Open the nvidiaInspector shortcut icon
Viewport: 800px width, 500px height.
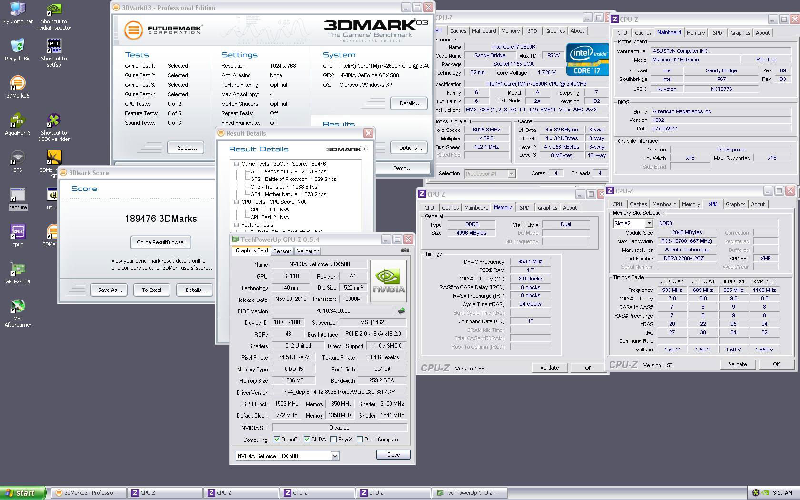(54, 10)
